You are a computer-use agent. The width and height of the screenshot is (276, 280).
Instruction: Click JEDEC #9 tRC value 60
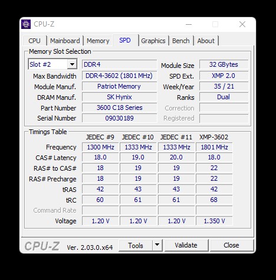pyautogui.click(x=100, y=200)
